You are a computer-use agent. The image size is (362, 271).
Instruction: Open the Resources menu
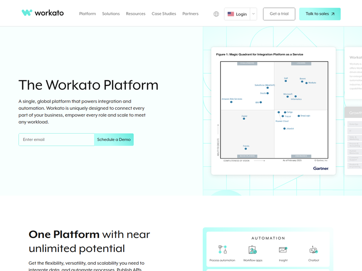pyautogui.click(x=136, y=14)
